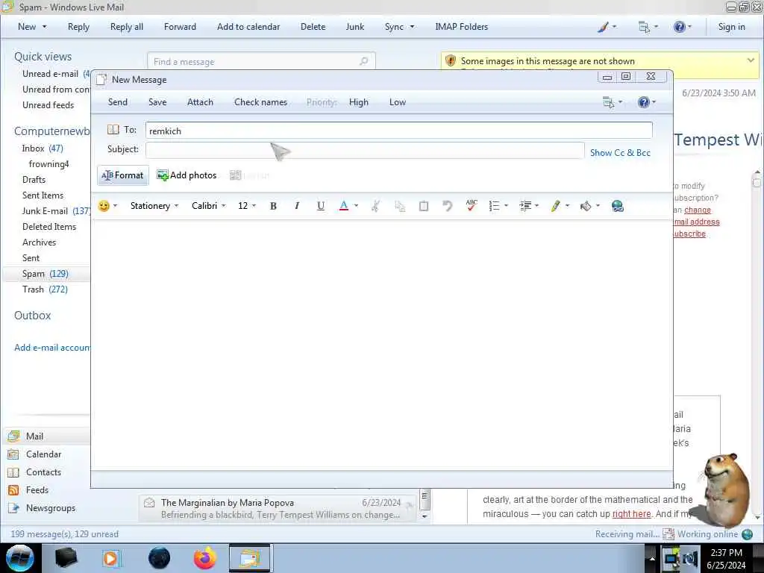
Task: Click the numbered list icon
Action: point(494,206)
